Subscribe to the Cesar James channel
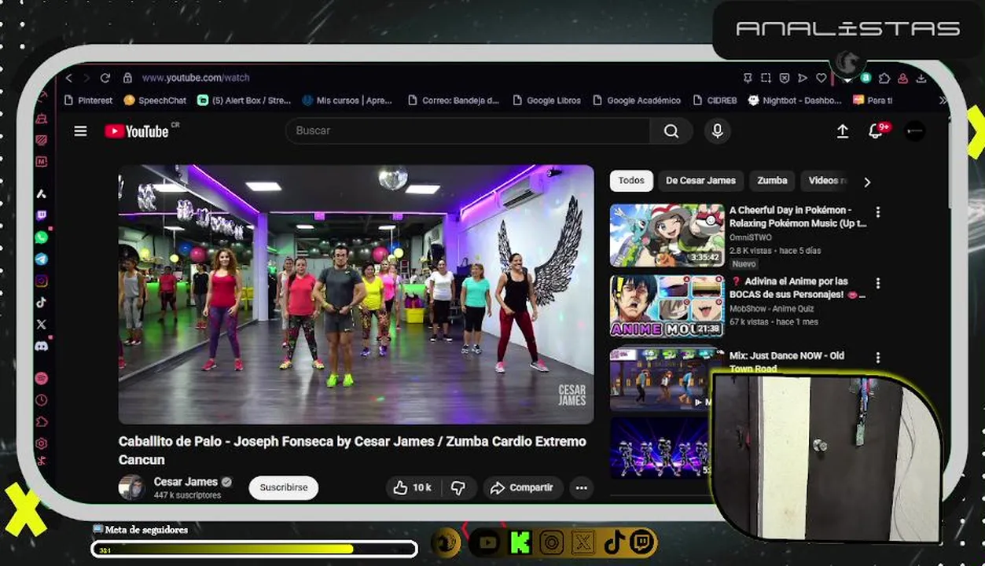 click(284, 487)
